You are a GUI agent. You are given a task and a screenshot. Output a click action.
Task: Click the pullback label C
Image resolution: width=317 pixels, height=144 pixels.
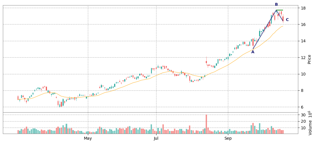[287, 20]
